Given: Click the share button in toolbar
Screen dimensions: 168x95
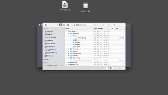Looking at the screenshot, I should 103,25.
